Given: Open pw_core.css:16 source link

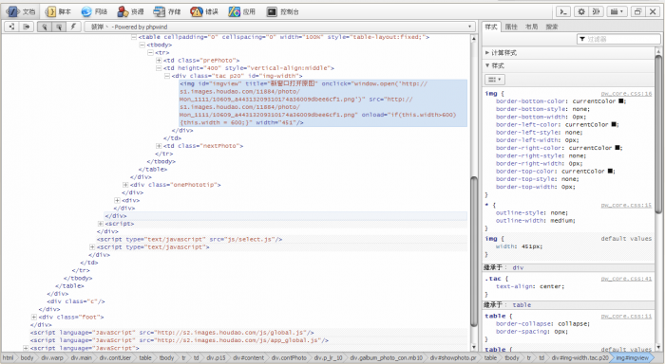Looking at the screenshot, I should (626, 94).
